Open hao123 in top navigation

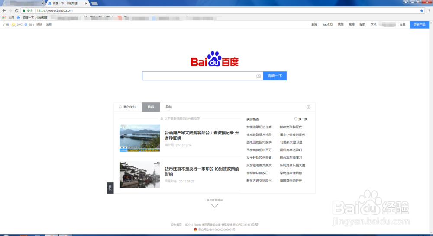pyautogui.click(x=327, y=25)
